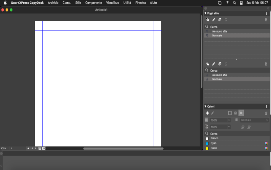Toggle horizontal split view in status bar
Image resolution: width=271 pixels, height=170 pixels.
(40, 148)
